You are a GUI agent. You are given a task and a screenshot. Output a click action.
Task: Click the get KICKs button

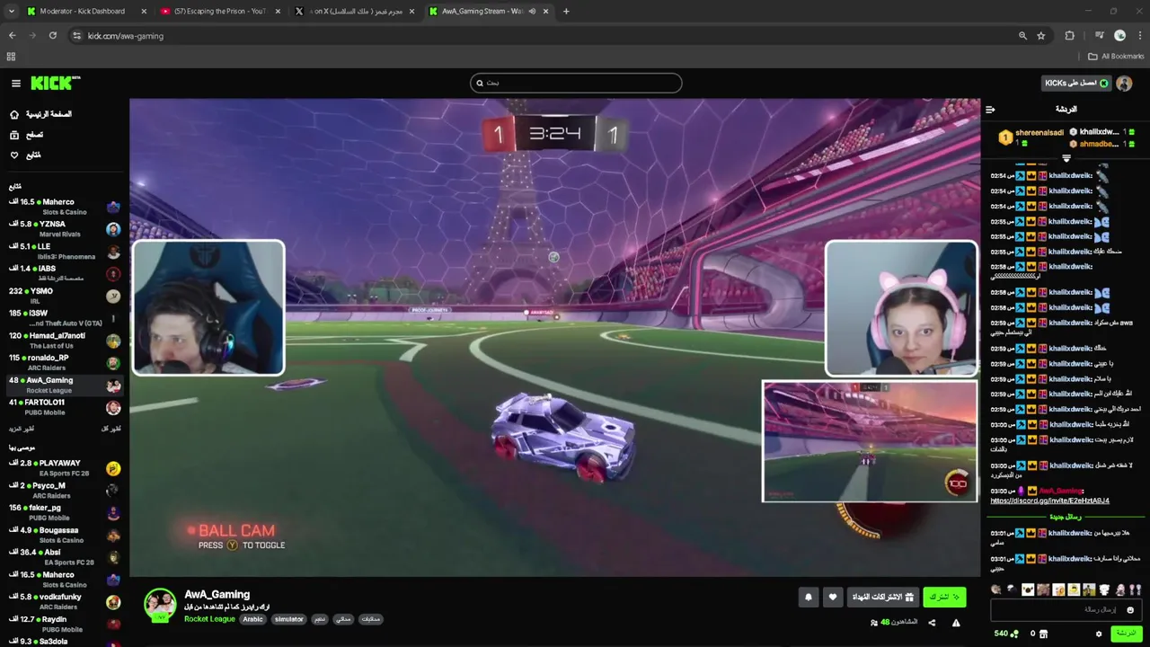[x=1076, y=83]
